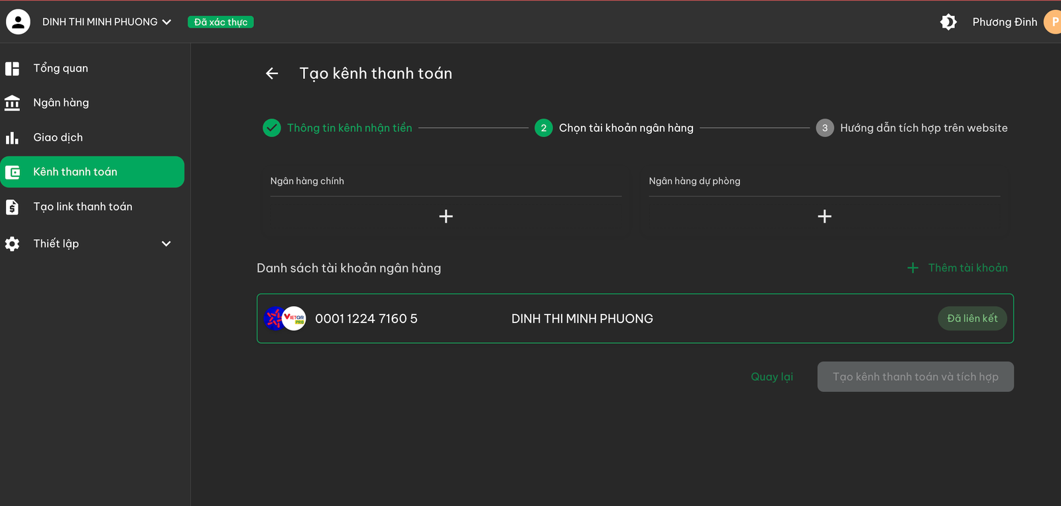Select step Chọn tài khoản ngân hàng
This screenshot has width=1061, height=506.
pyautogui.click(x=626, y=128)
